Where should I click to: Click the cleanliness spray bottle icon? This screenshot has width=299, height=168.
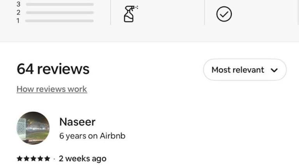(130, 14)
